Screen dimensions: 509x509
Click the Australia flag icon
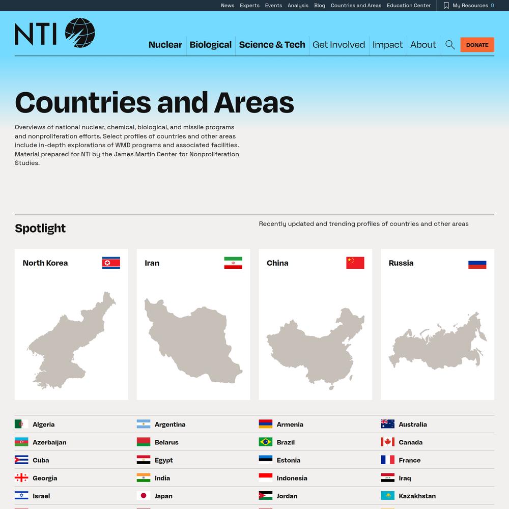pyautogui.click(x=387, y=424)
